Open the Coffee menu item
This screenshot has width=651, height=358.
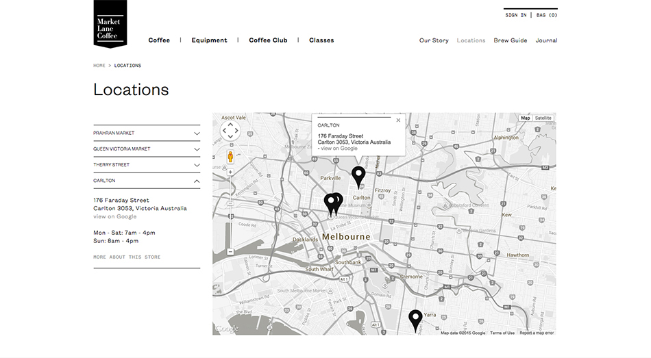coord(159,40)
